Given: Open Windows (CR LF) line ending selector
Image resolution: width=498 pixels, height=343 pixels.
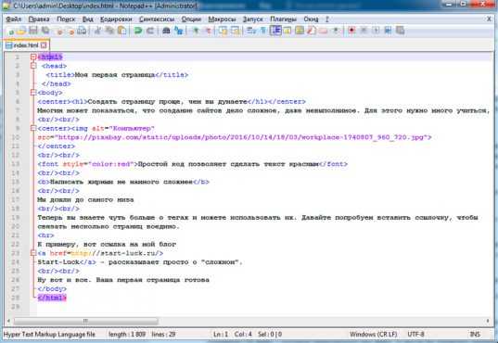Looking at the screenshot, I should [x=374, y=335].
